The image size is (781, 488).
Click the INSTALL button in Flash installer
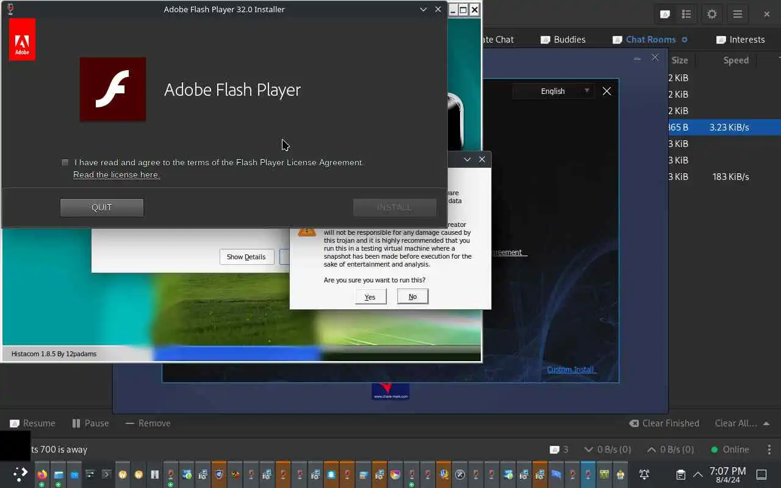coord(394,207)
